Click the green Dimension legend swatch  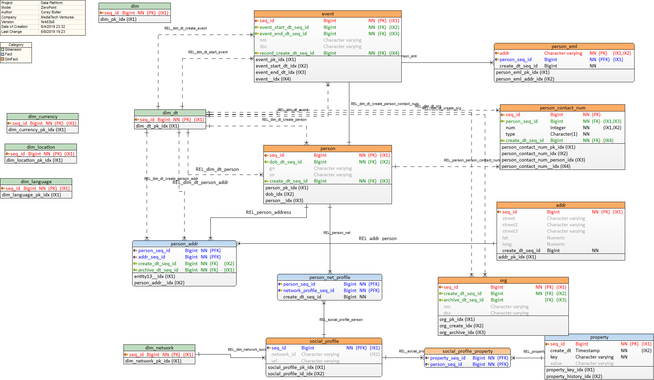[x=3, y=49]
